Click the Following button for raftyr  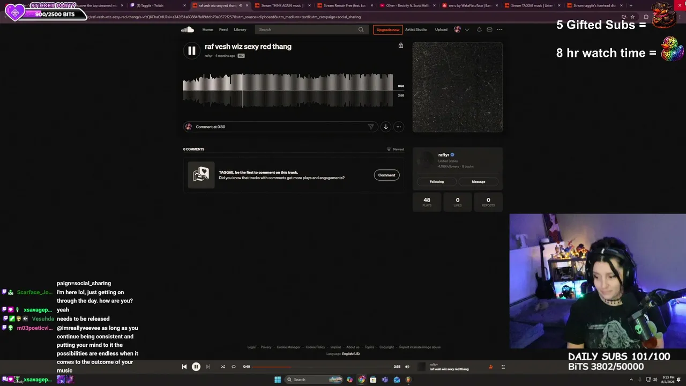point(437,182)
